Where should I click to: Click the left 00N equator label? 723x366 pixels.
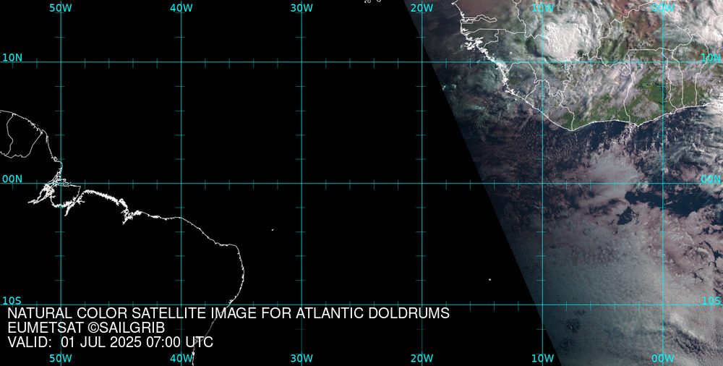pos(12,179)
